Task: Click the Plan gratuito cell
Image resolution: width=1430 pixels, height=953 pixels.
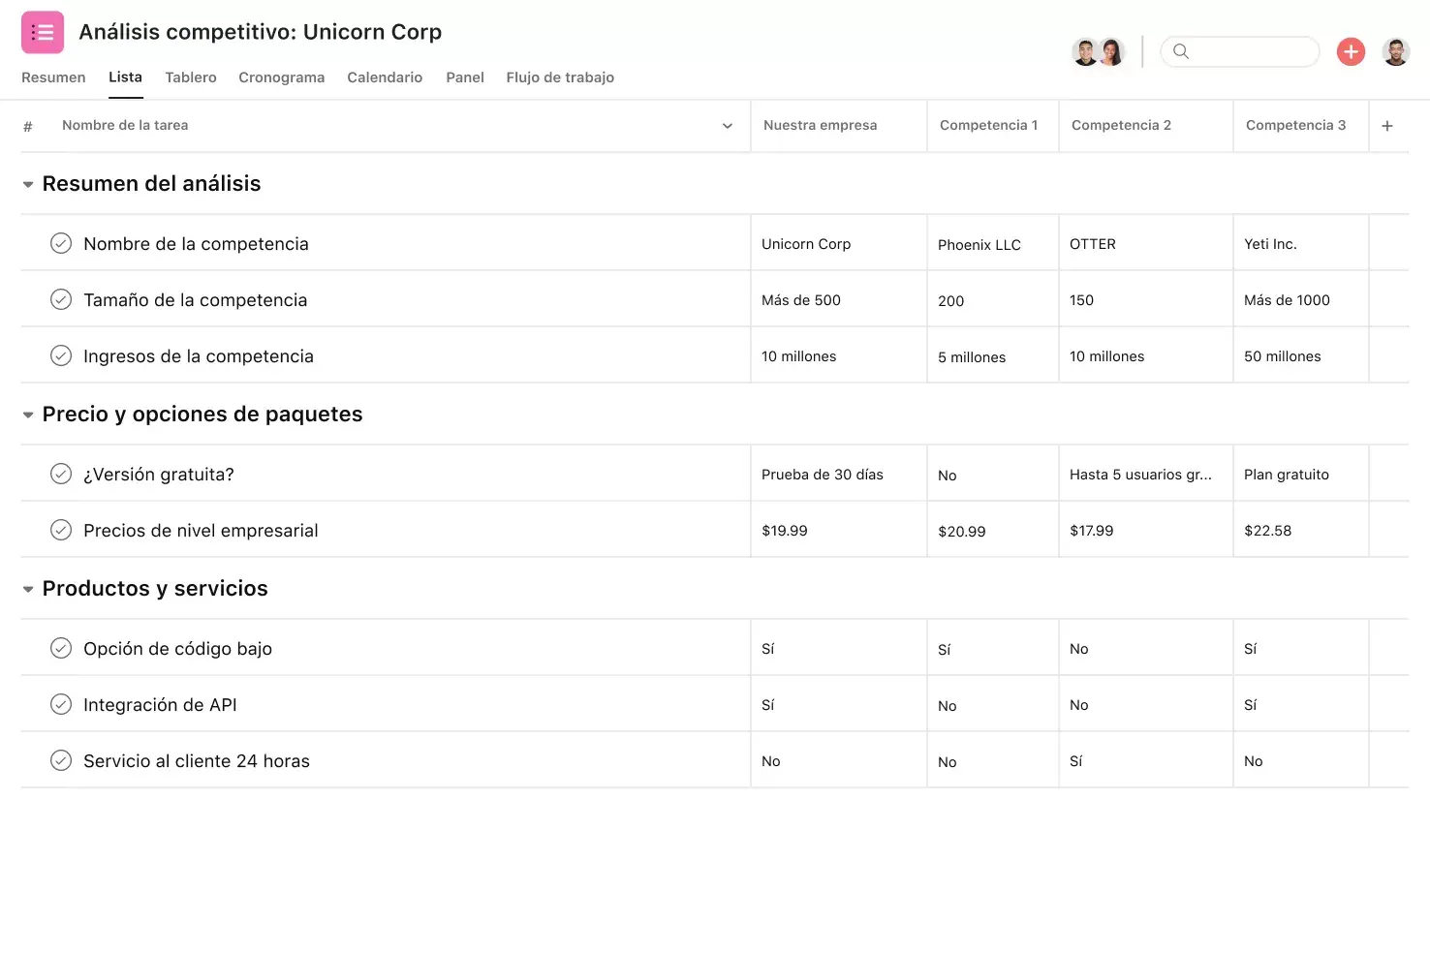Action: [x=1301, y=474]
